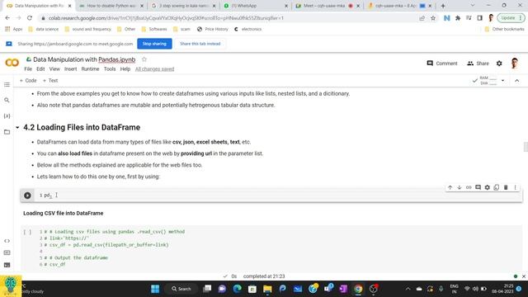Open OneNote from the taskbar
This screenshot has height=297, width=528.
(343, 289)
